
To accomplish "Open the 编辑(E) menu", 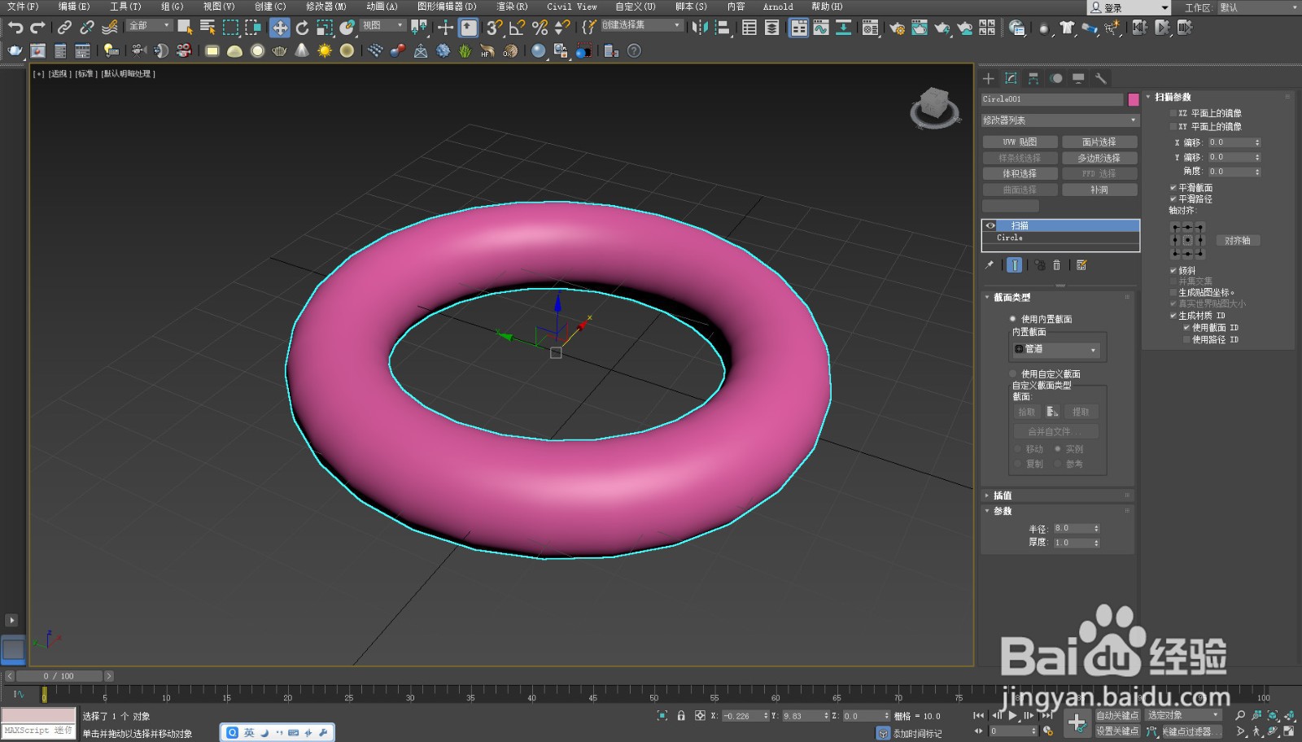I will (x=74, y=7).
